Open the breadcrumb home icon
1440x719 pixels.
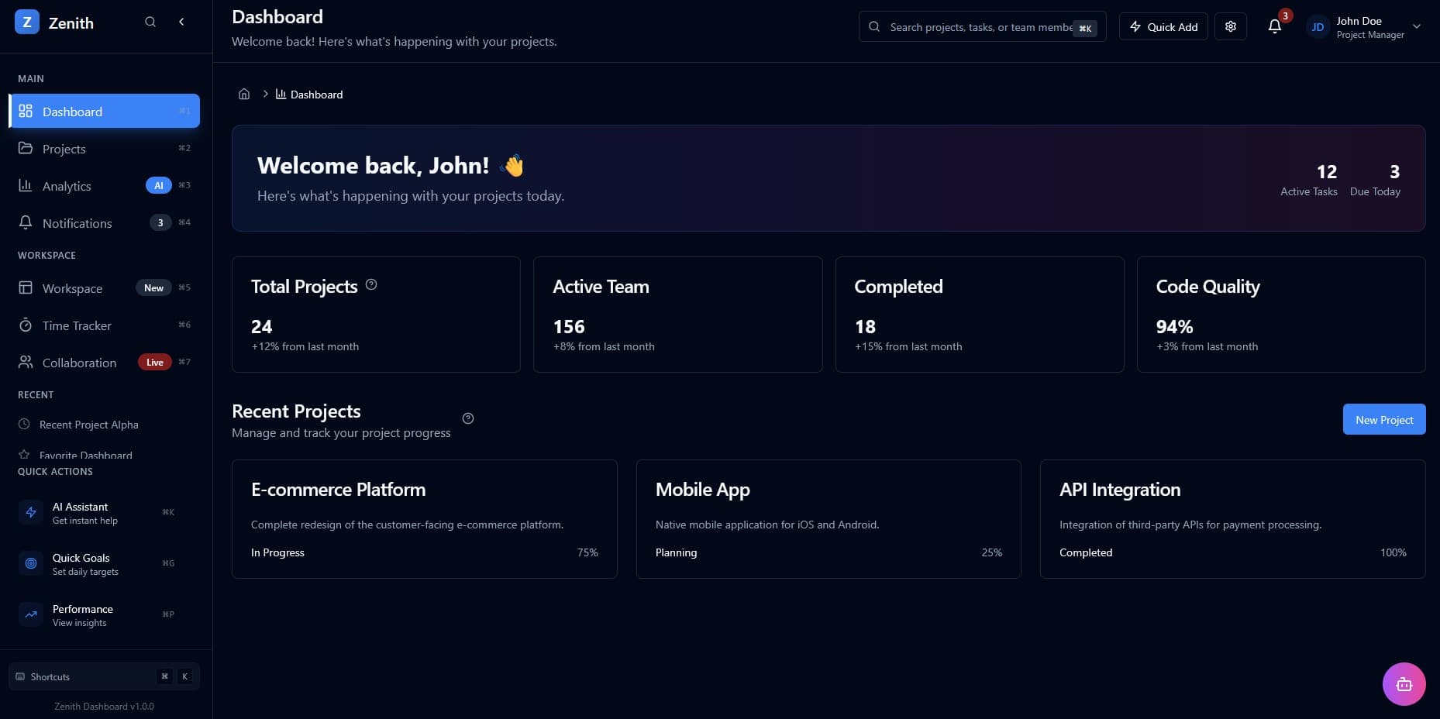(243, 94)
